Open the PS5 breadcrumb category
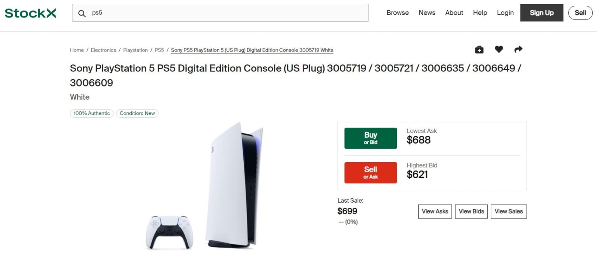597x255 pixels. (159, 50)
